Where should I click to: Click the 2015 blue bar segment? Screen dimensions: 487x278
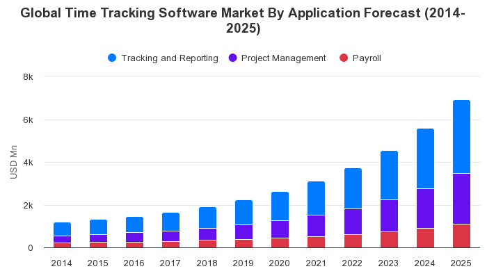coord(99,227)
